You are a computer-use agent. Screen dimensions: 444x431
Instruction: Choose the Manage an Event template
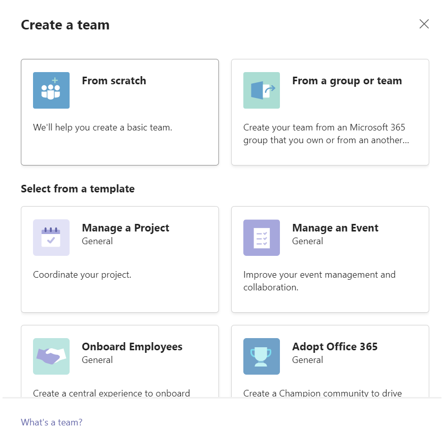(x=330, y=259)
